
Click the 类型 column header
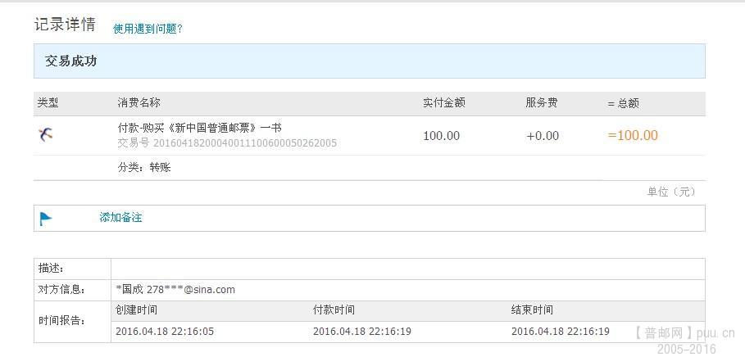pos(48,103)
